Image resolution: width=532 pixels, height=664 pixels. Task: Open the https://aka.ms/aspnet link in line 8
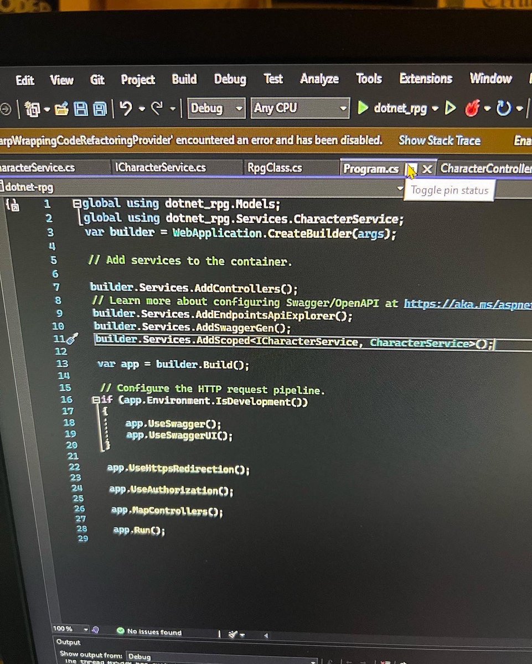coord(468,304)
